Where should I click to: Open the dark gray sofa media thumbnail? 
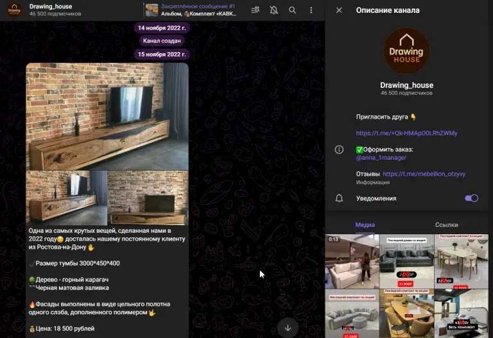click(406, 261)
